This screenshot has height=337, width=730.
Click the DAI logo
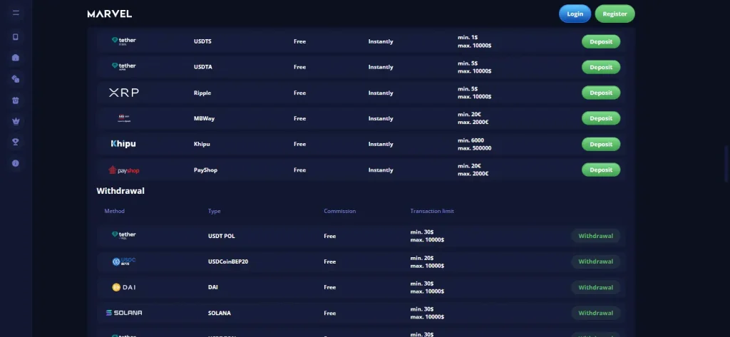pos(124,287)
